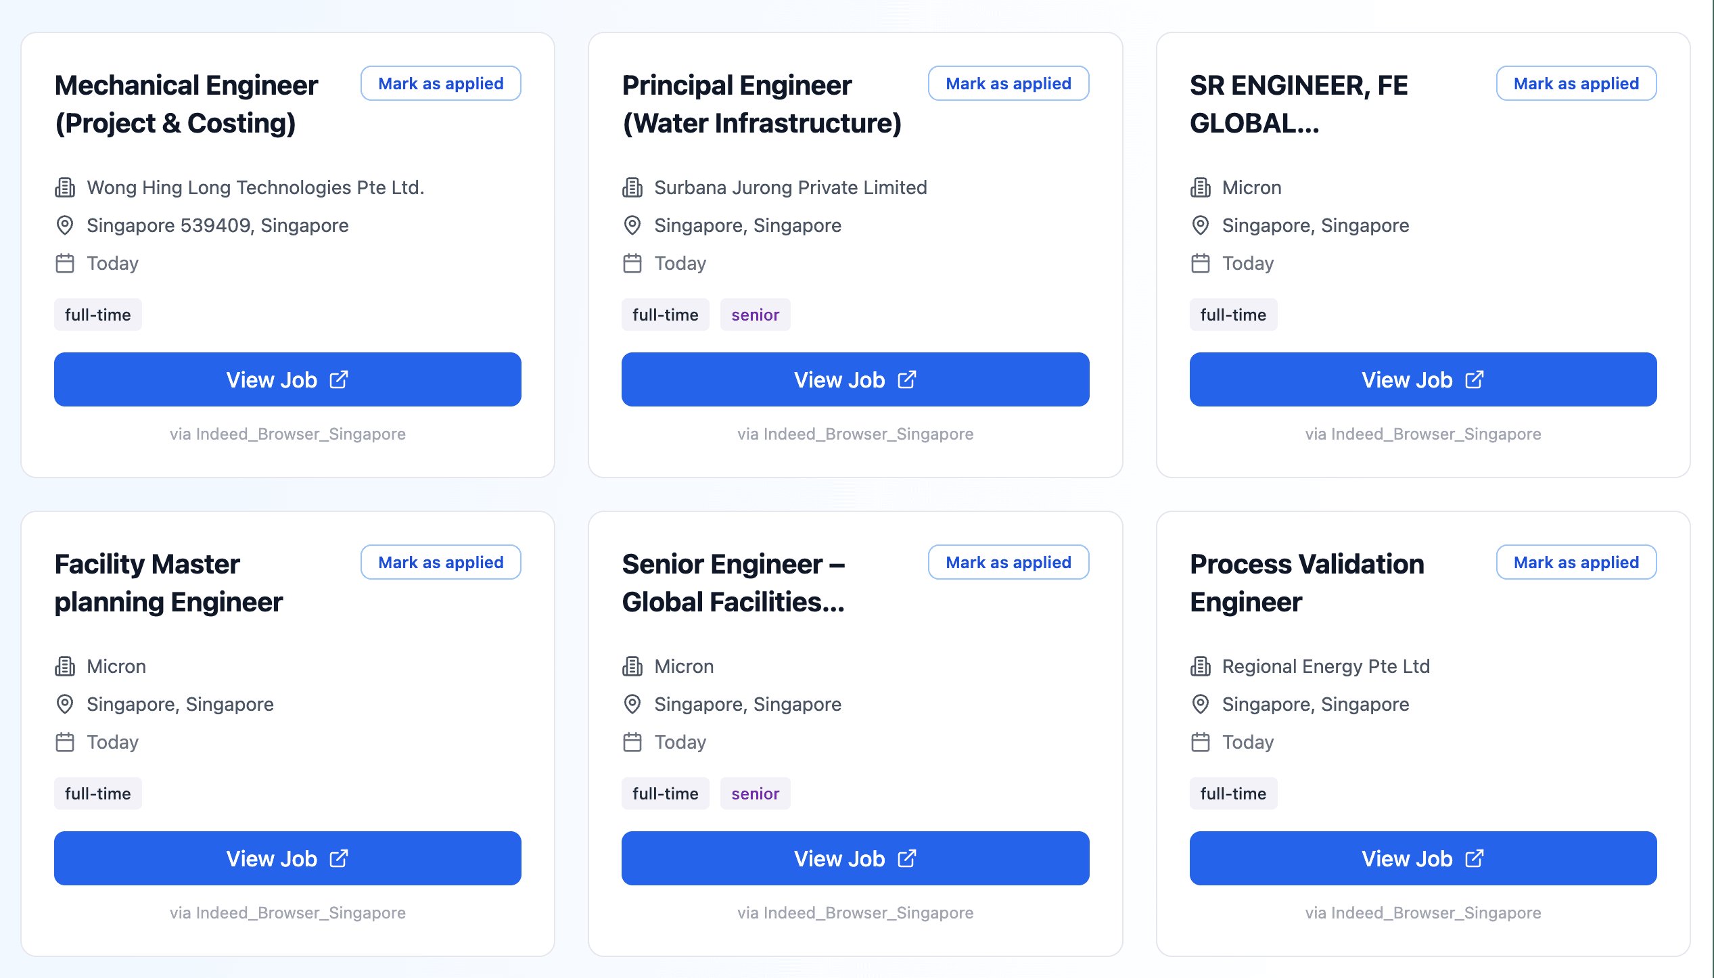Image resolution: width=1714 pixels, height=978 pixels.
Task: Mark the Mechanical Engineer job as applied
Action: point(440,83)
